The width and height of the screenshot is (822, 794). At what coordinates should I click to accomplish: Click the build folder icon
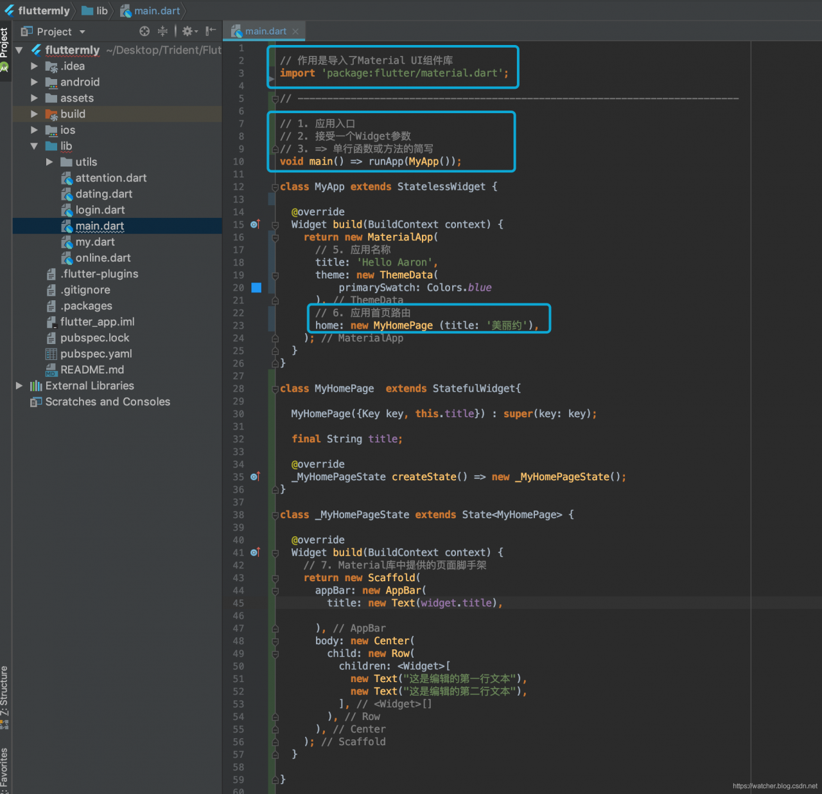[51, 114]
